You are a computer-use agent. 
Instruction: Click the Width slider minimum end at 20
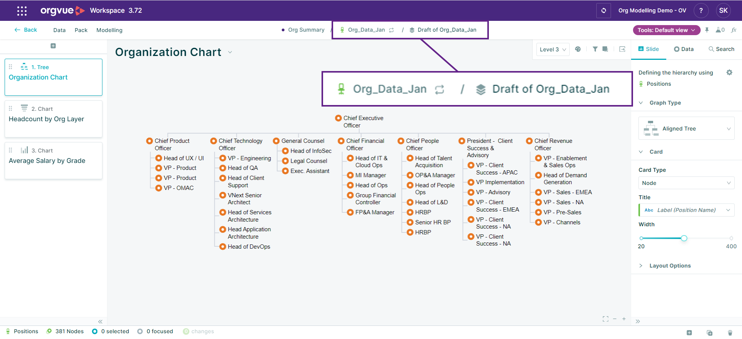click(x=642, y=238)
